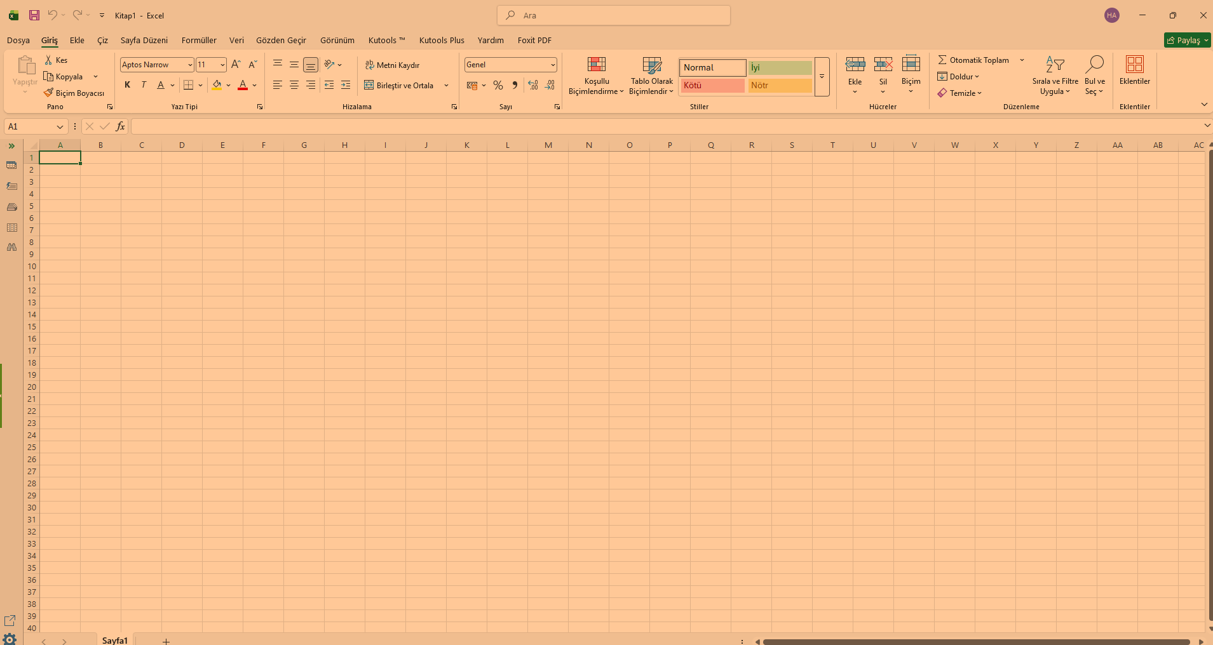The width and height of the screenshot is (1213, 645).
Task: Click in the Ara search box
Action: coord(614,15)
